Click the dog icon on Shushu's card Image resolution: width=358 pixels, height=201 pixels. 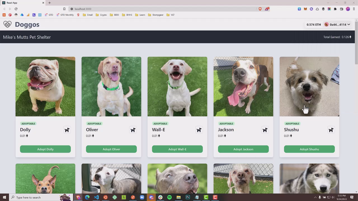(331, 130)
